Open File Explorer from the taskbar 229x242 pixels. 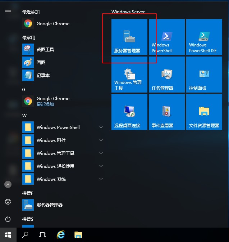coord(78,235)
